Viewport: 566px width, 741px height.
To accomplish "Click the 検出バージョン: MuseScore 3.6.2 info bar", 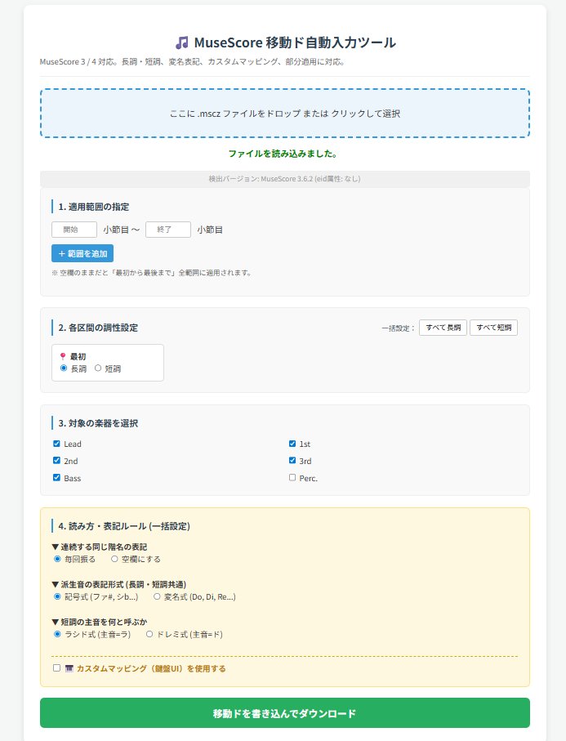I will (285, 179).
